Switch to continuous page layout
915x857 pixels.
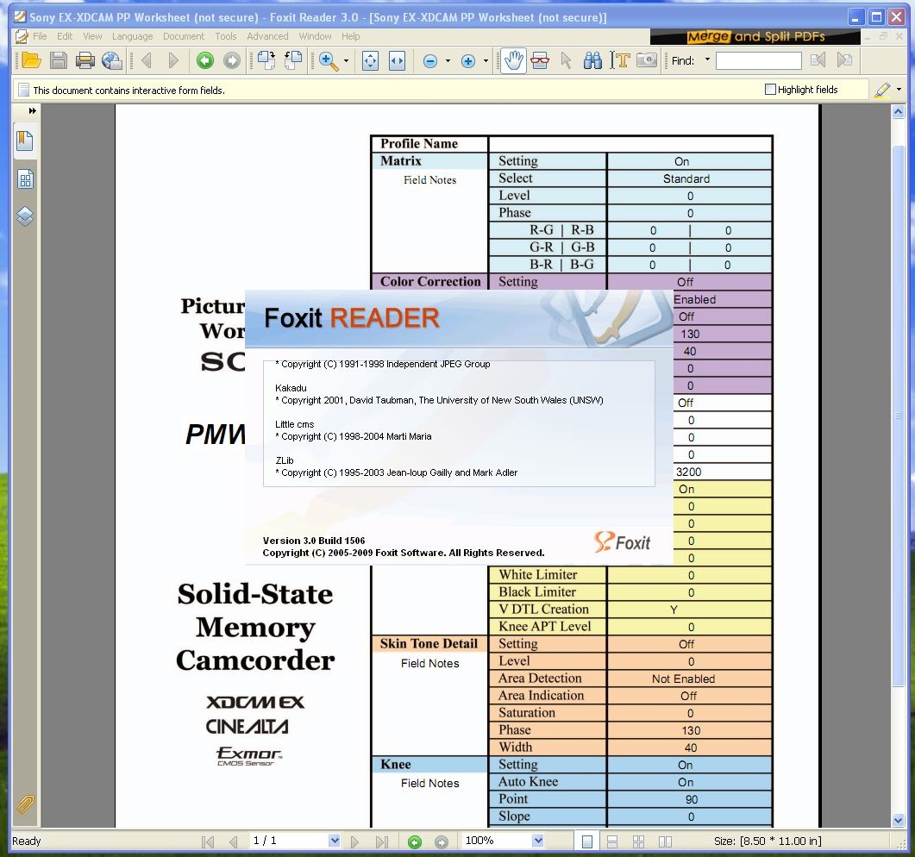point(612,841)
